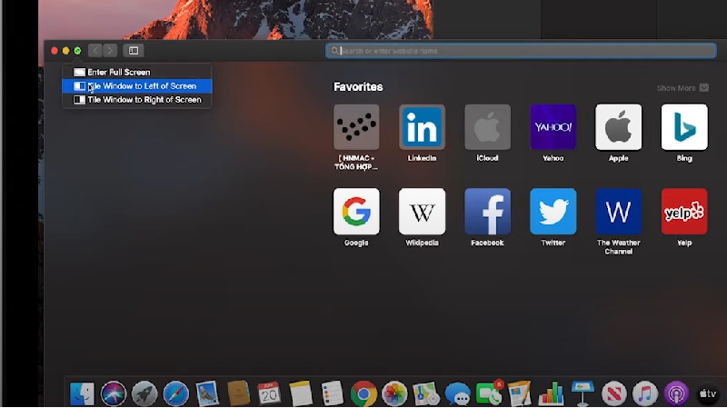Viewport: 727px width, 408px height.
Task: Toggle the Safari sidebar button
Action: (x=134, y=51)
